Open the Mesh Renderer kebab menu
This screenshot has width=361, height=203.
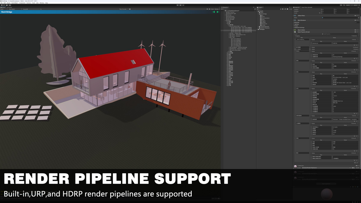pyautogui.click(x=359, y=20)
